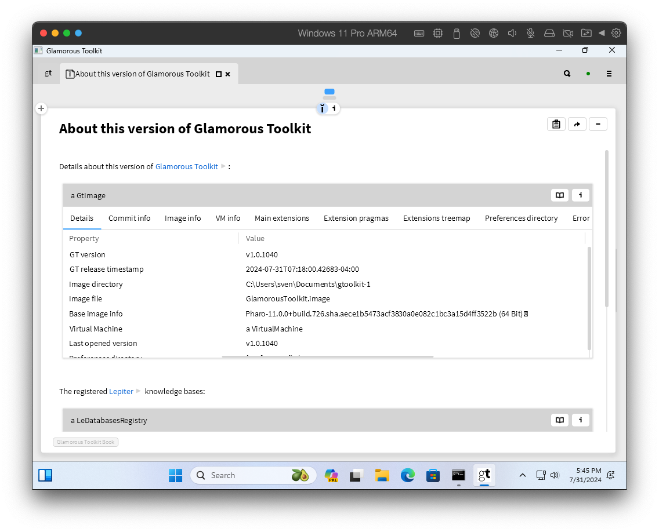Select the Base image info row
Viewport: 659px width, 532px height.
[x=325, y=314]
